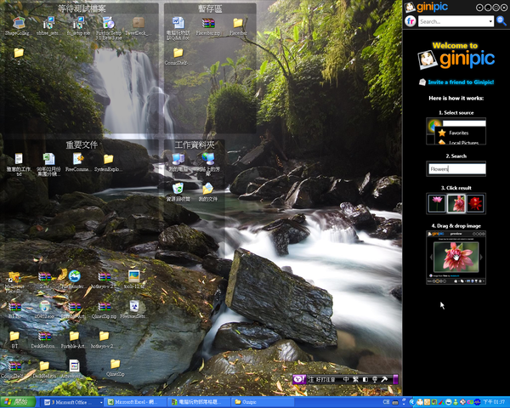Click the 工作資料夾 fence title
510x408 pixels.
click(x=195, y=145)
